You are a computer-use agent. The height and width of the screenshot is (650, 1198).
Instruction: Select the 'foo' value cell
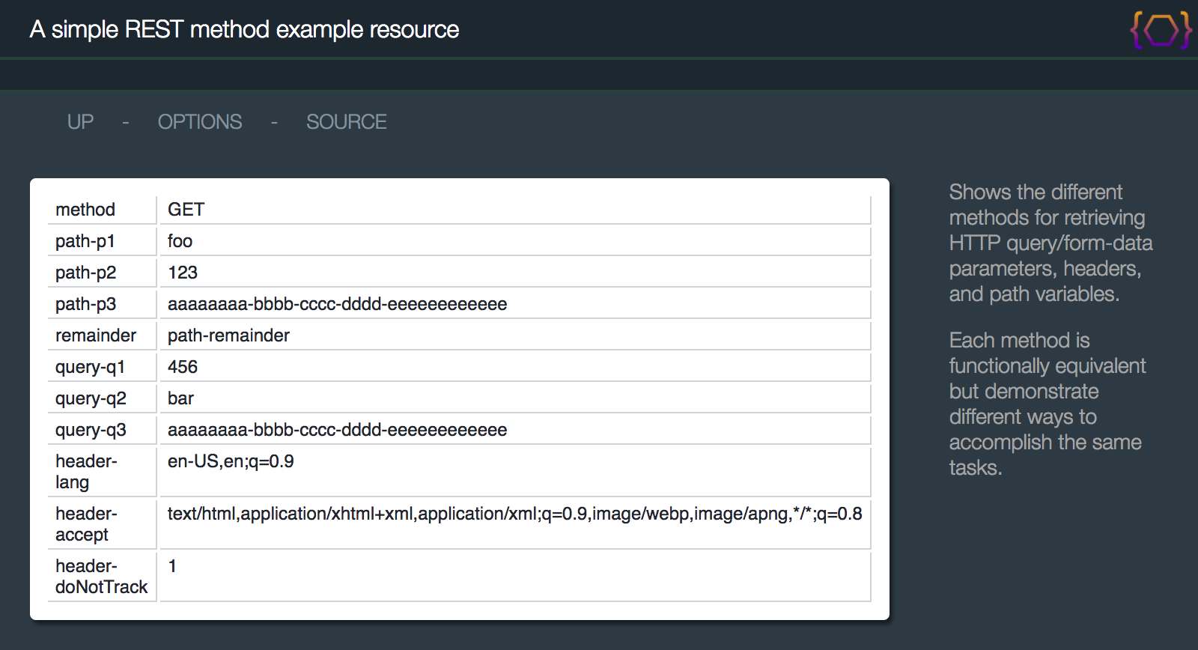[515, 241]
